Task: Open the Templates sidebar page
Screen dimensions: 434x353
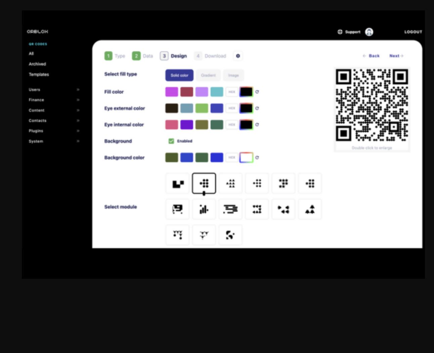Action: (39, 74)
